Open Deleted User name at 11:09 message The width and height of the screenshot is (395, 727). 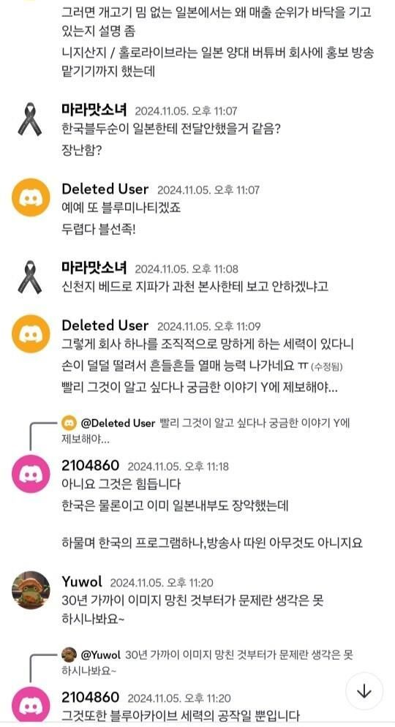coord(105,325)
